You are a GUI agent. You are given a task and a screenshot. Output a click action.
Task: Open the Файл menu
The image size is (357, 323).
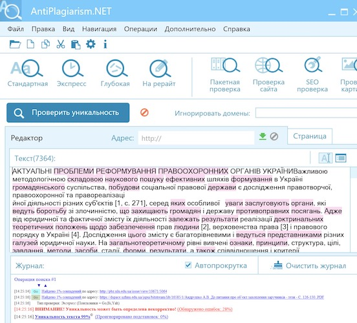coord(16,29)
